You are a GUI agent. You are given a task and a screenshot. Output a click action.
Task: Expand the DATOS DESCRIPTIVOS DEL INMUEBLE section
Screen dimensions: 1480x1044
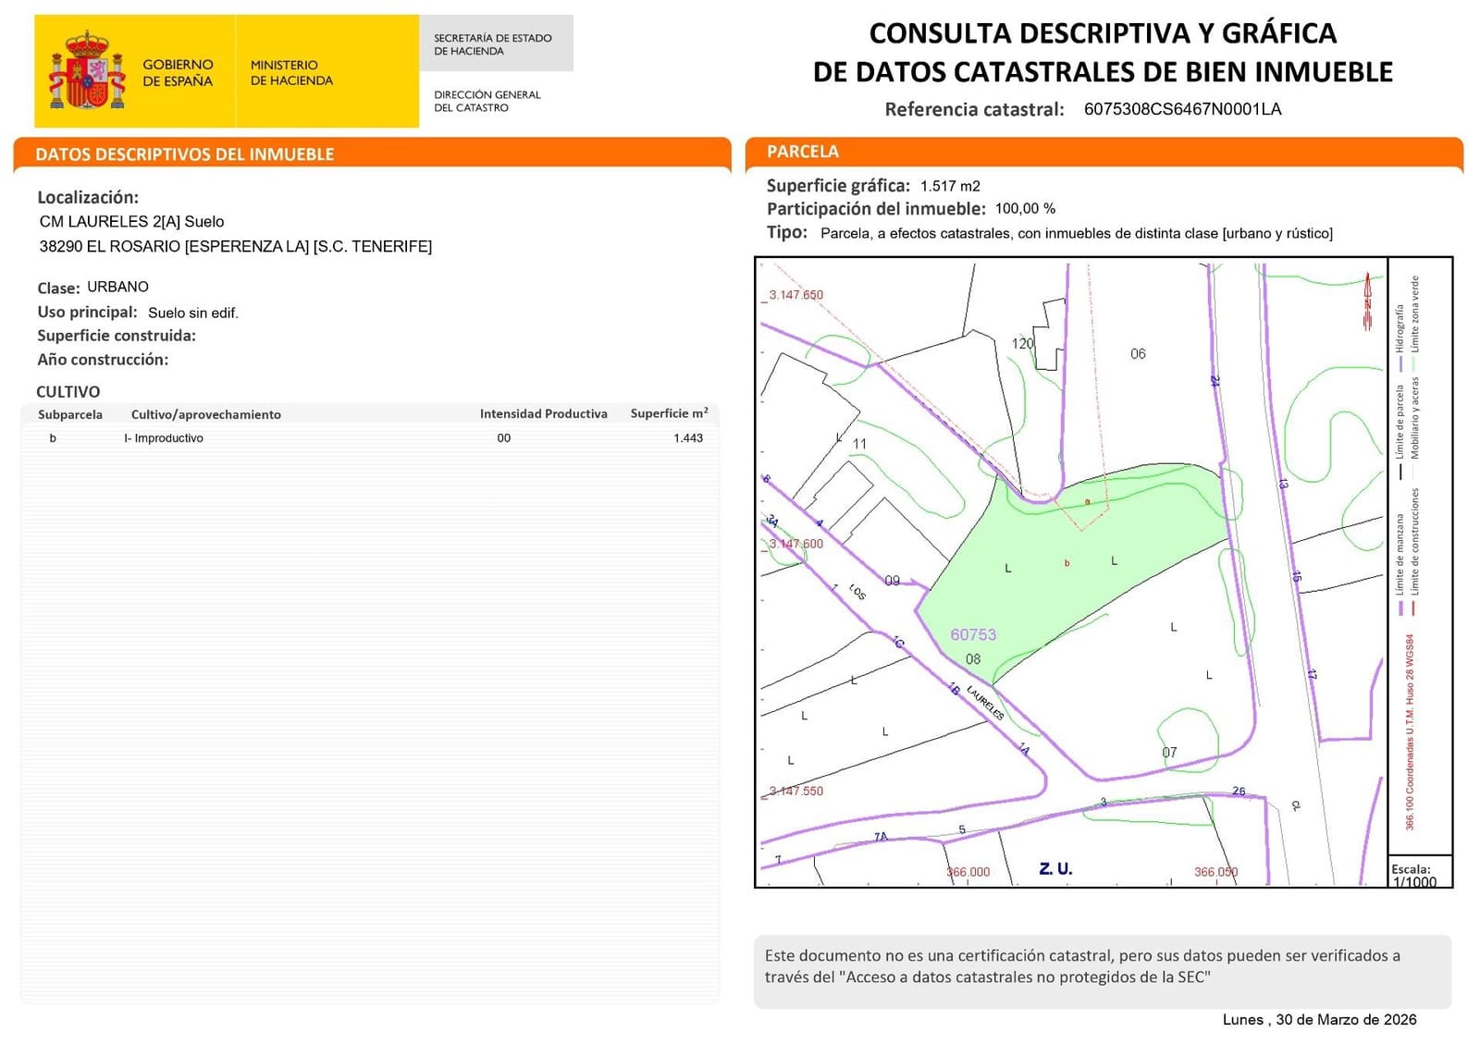coord(183,154)
